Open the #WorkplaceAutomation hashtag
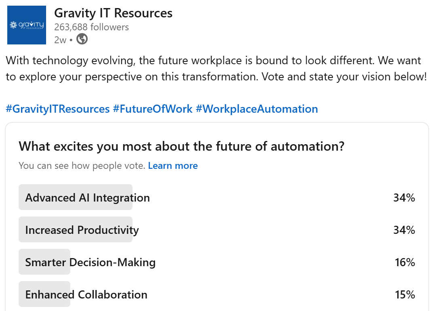Viewport: 432px width, 311px height. (257, 109)
